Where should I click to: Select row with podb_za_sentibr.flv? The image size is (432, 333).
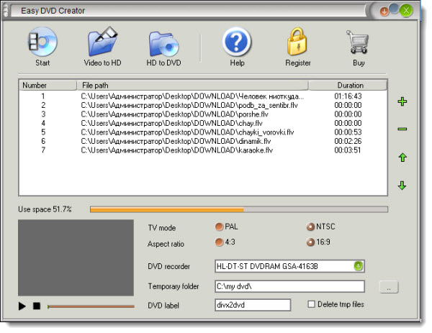203,105
